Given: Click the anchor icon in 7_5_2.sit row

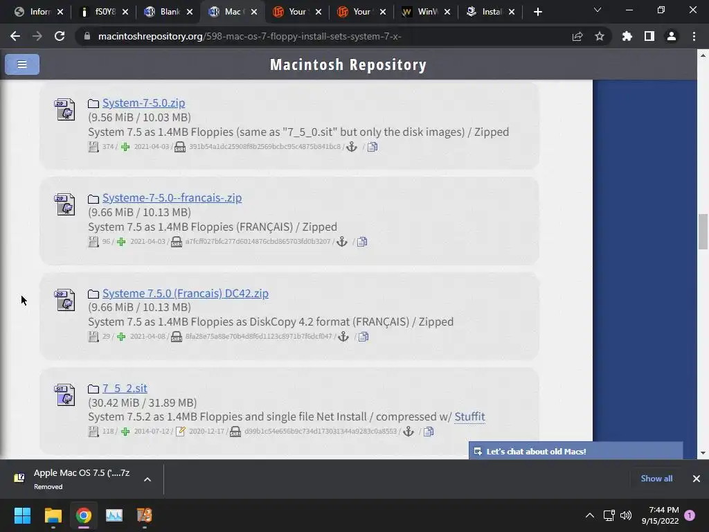Looking at the screenshot, I should click(x=409, y=431).
